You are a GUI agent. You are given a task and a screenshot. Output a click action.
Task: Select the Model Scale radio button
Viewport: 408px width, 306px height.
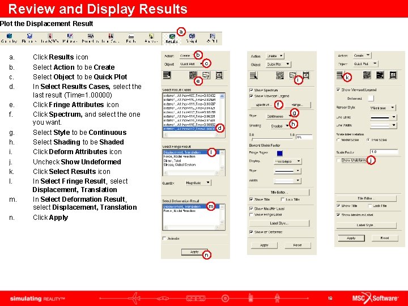[x=338, y=140]
